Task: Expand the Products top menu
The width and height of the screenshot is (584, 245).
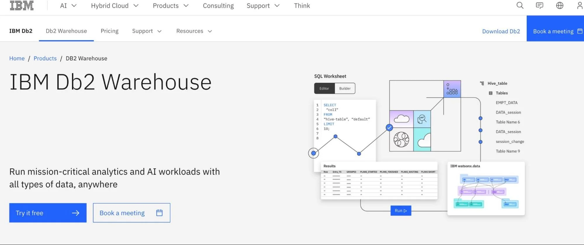Action: 171,6
